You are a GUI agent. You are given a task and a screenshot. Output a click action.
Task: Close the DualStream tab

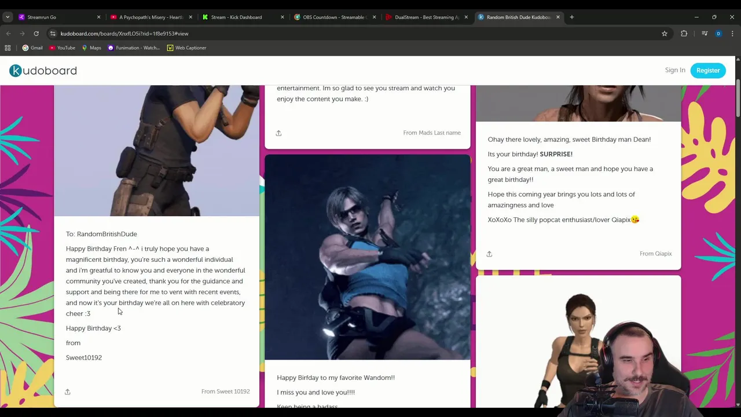point(466,17)
